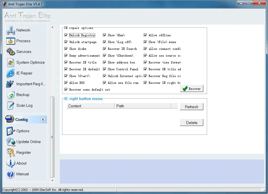Toggle Deny advertisement checkbox
This screenshot has height=194, width=268.
(66, 56)
